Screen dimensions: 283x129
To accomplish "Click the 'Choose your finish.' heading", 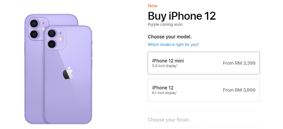I will pyautogui.click(x=169, y=120).
